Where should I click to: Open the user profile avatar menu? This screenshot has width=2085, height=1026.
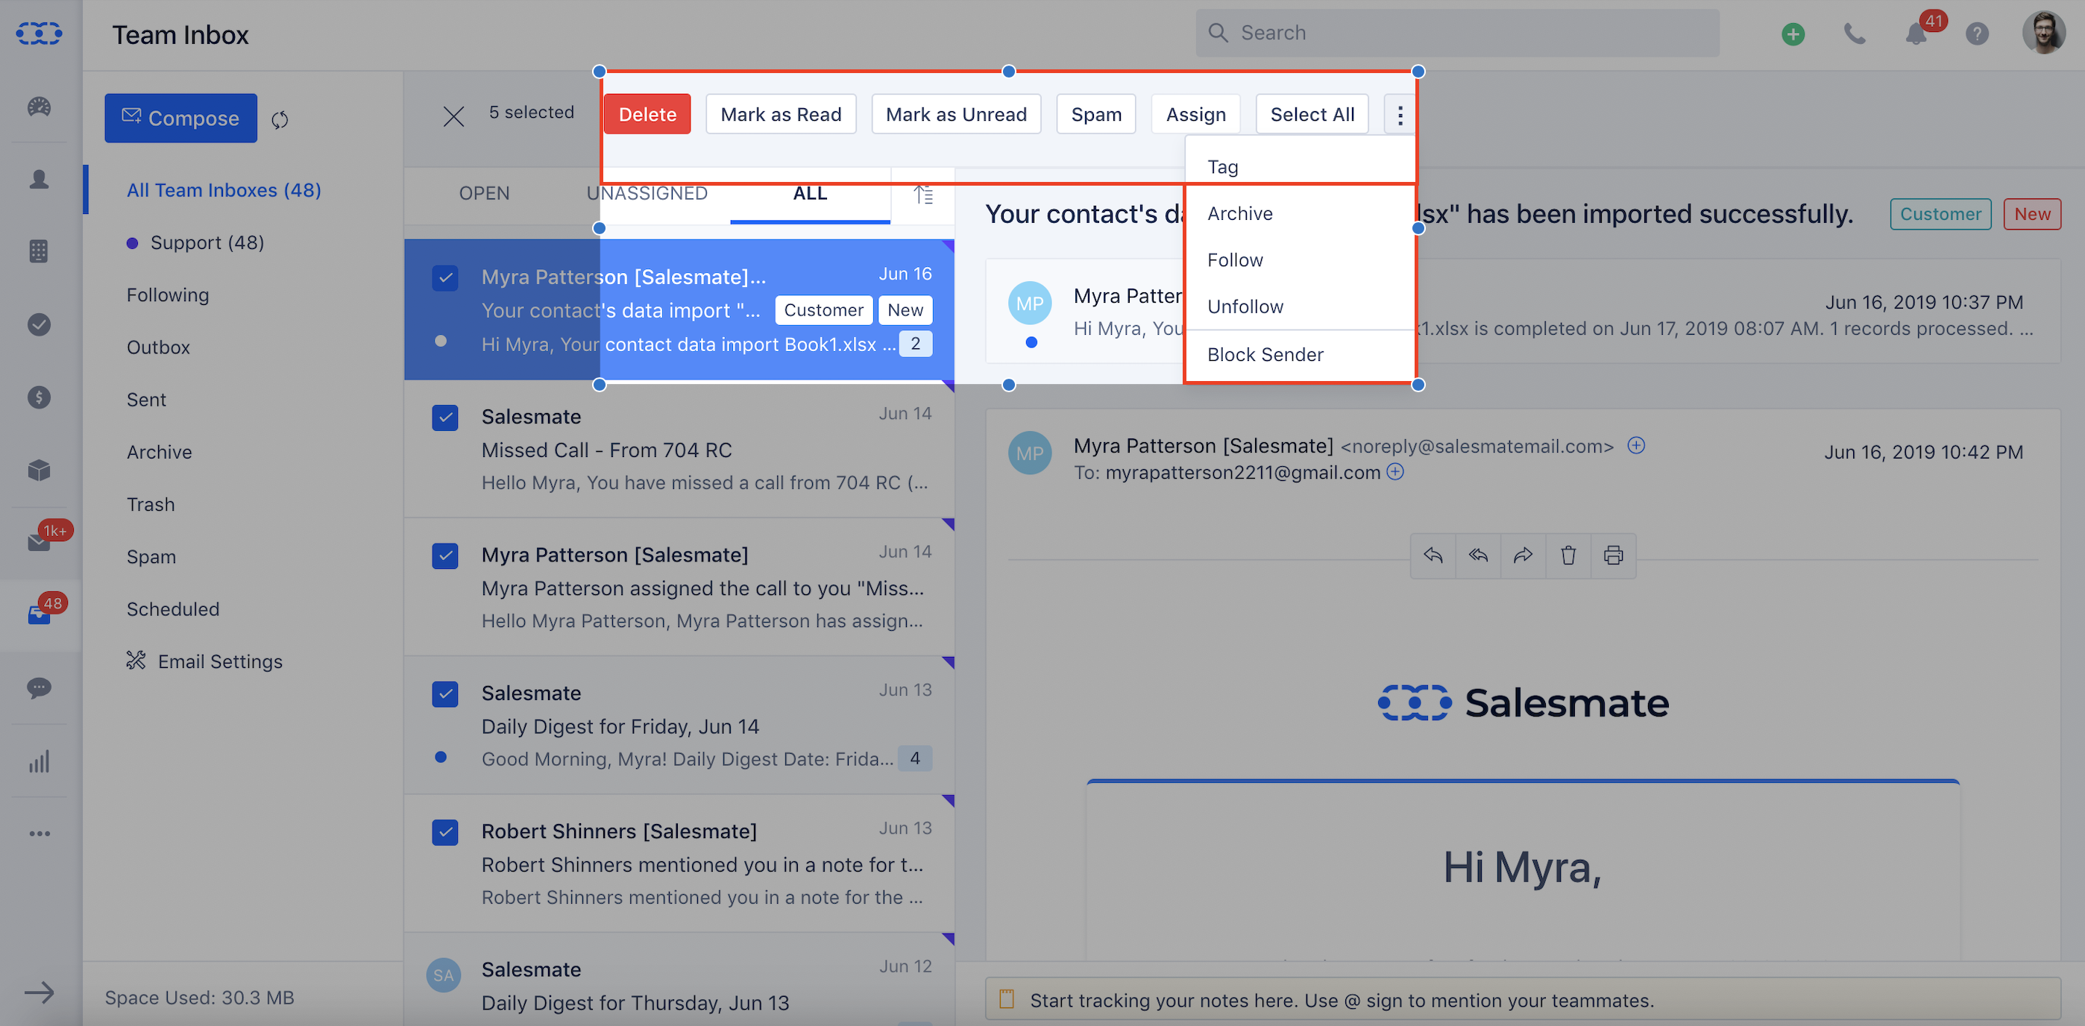pyautogui.click(x=2044, y=33)
